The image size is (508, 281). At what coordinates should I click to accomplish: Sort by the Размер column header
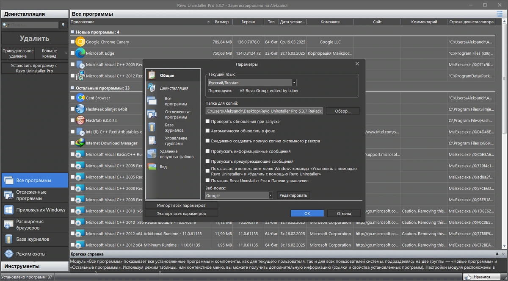click(x=222, y=22)
